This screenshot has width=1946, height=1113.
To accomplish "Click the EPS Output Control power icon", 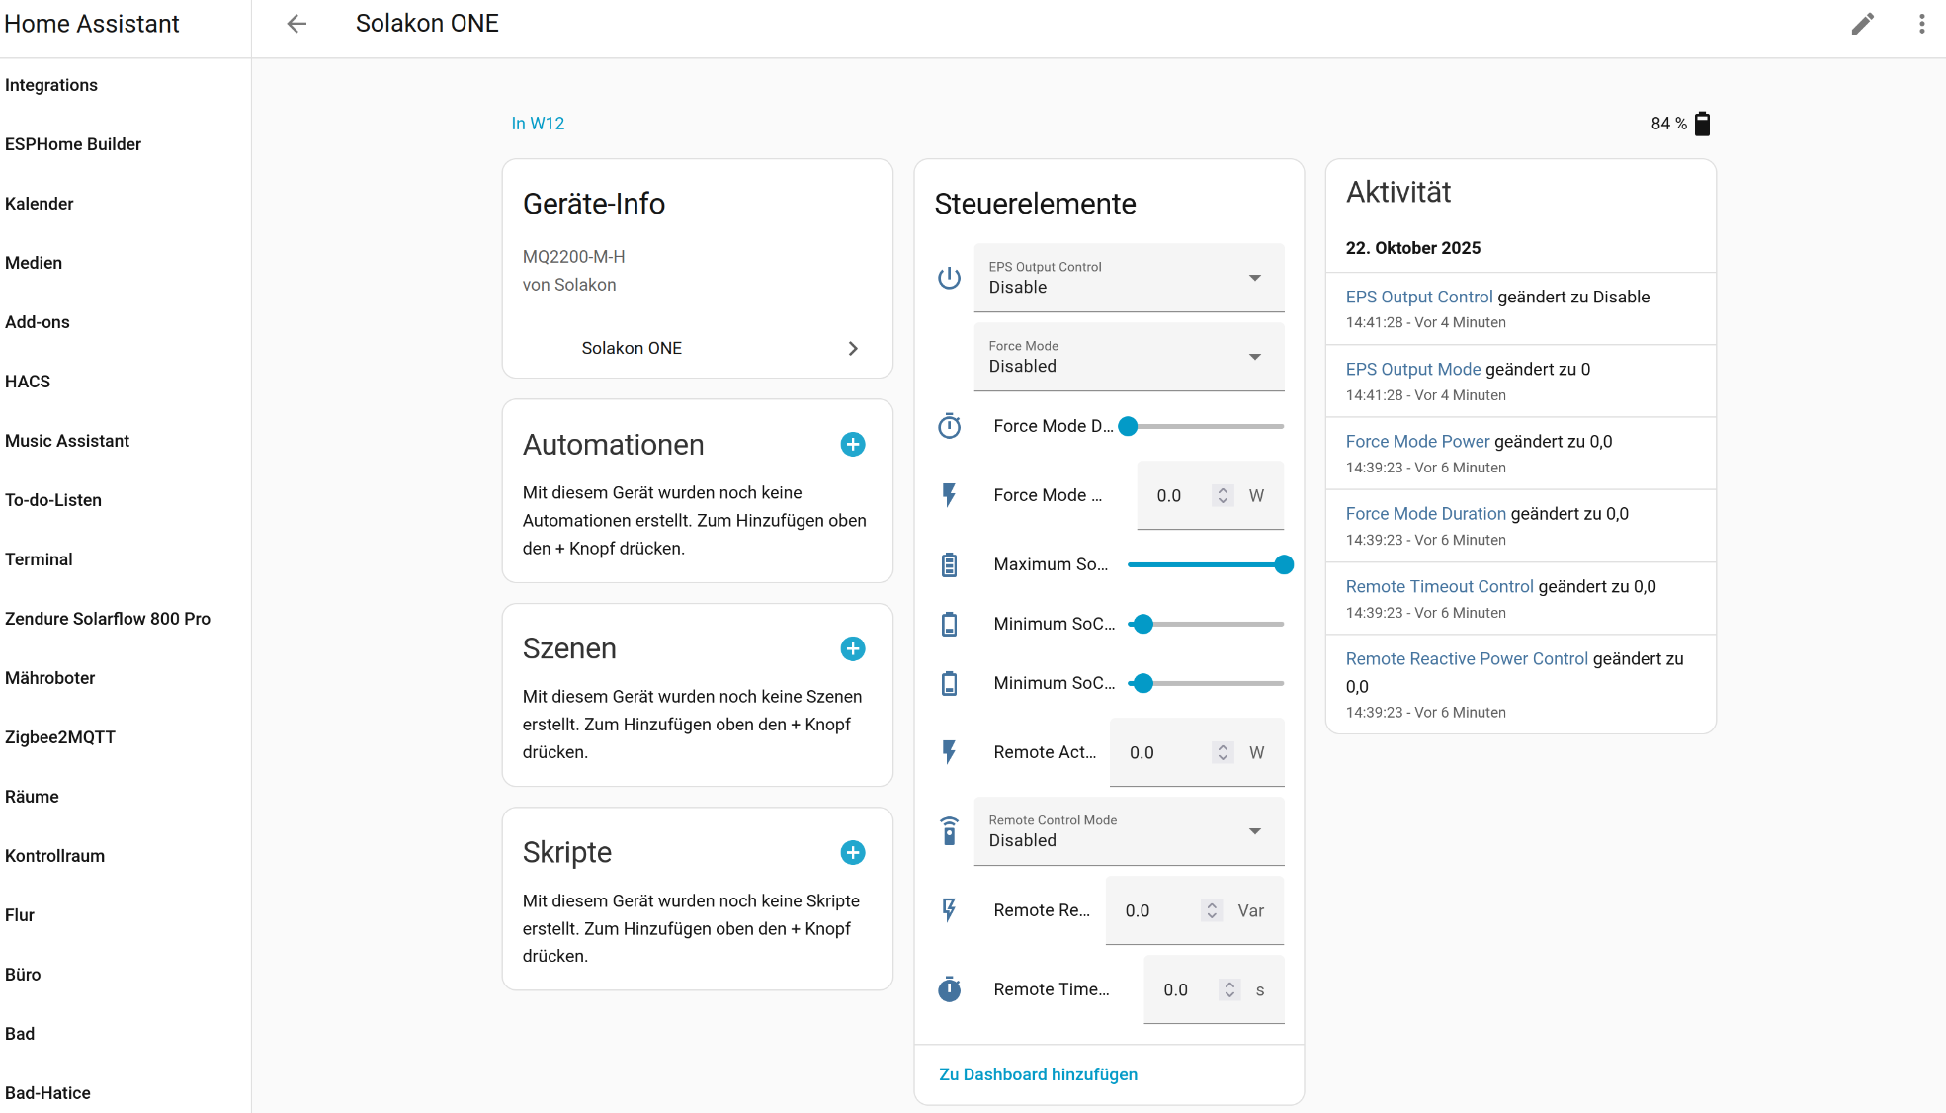I will coord(949,278).
